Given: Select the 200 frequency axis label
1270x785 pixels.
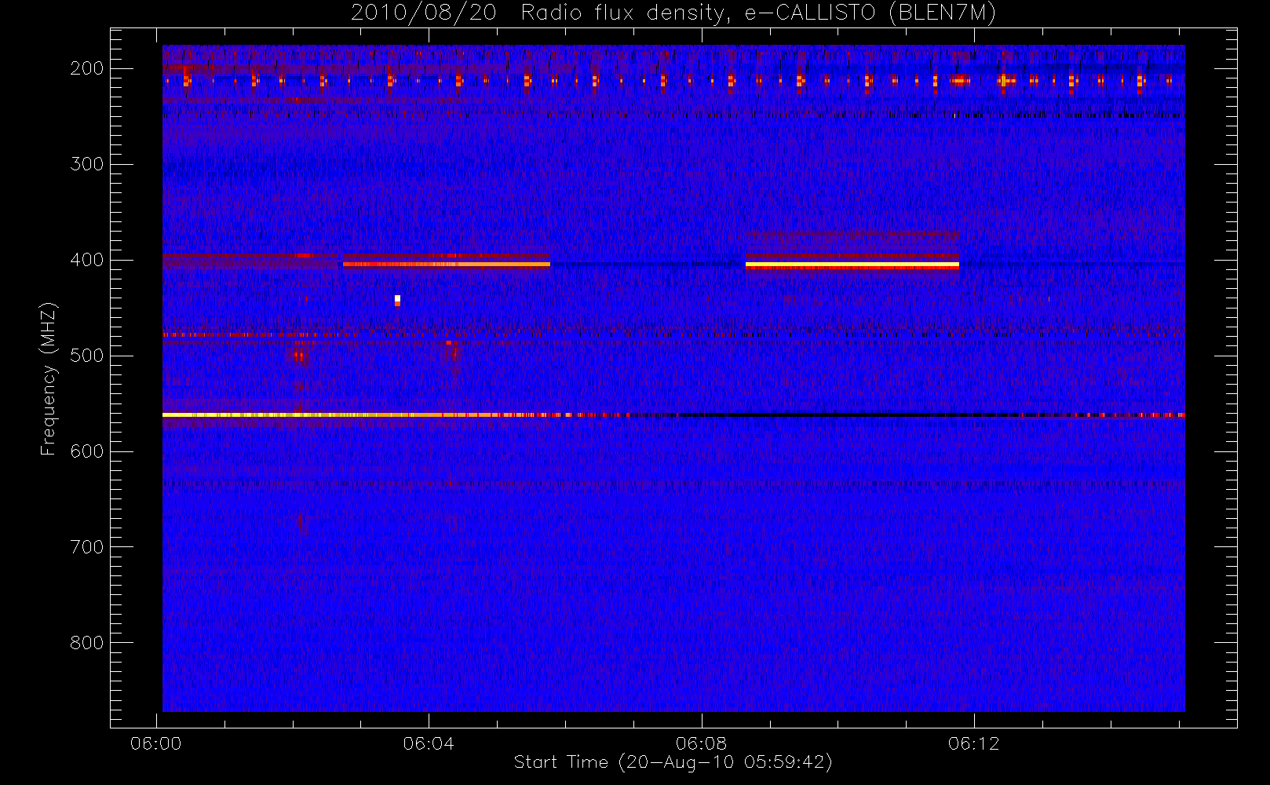Looking at the screenshot, I should [87, 68].
